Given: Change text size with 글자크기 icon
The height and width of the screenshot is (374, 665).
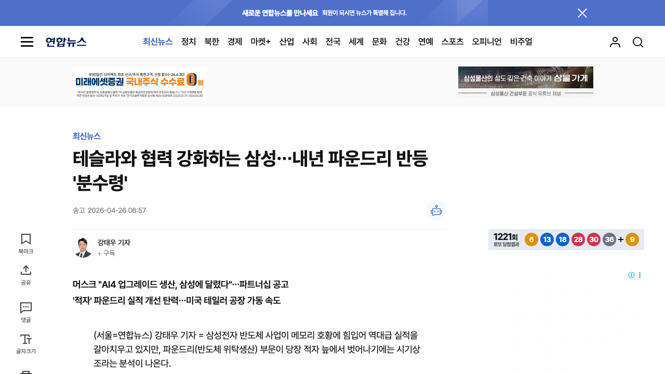Looking at the screenshot, I should (x=26, y=344).
